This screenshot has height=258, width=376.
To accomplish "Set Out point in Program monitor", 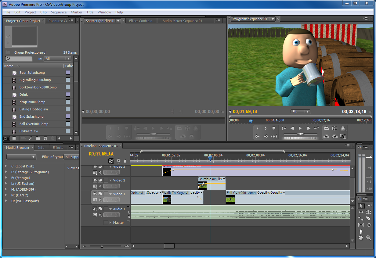I will coord(266,128).
